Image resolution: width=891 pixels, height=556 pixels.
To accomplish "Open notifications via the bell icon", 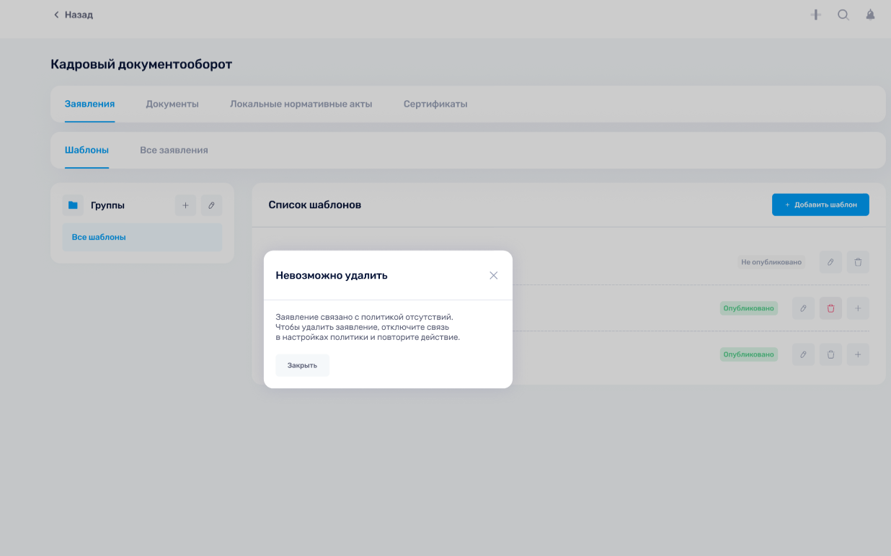I will coord(870,14).
